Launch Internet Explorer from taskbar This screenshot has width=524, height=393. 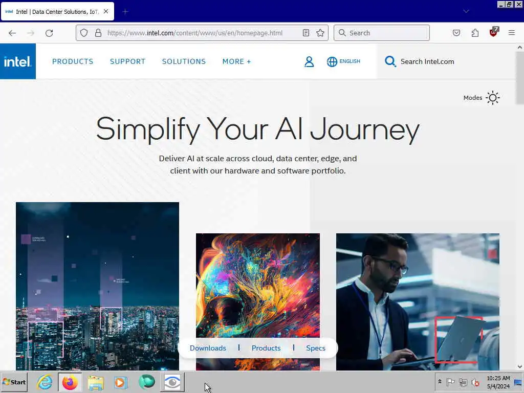point(45,382)
